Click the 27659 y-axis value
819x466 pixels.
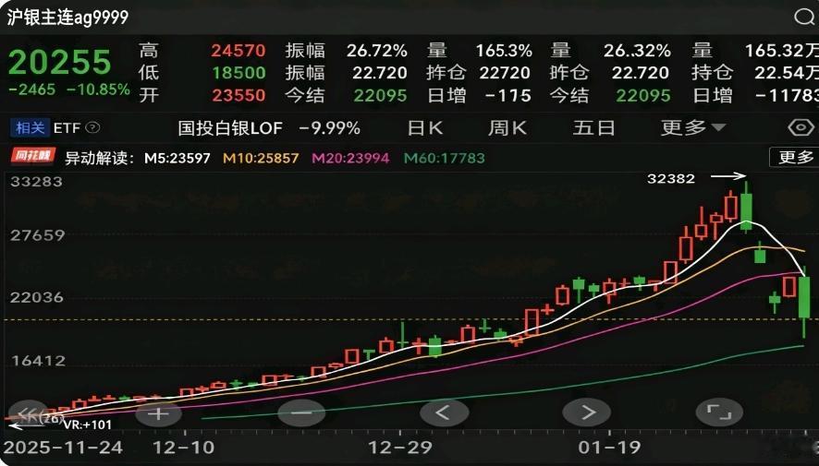[x=38, y=235]
